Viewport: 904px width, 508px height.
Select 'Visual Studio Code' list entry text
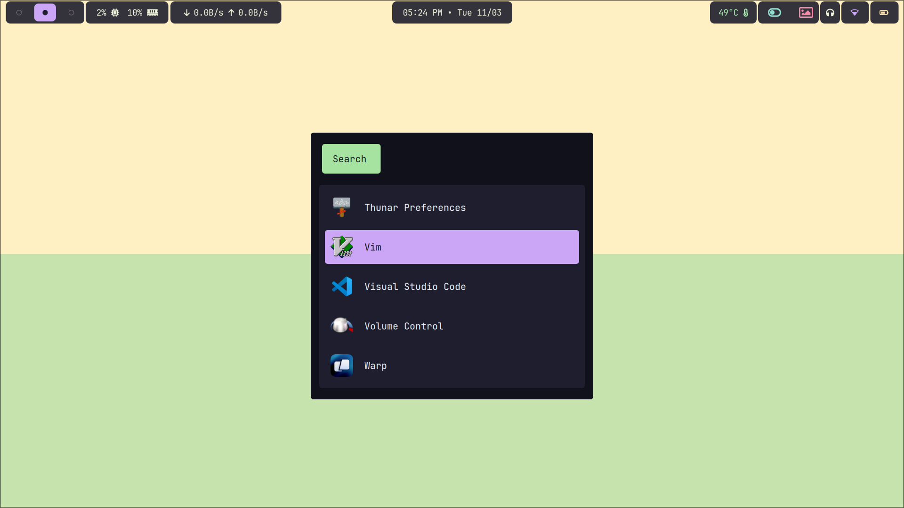(415, 286)
